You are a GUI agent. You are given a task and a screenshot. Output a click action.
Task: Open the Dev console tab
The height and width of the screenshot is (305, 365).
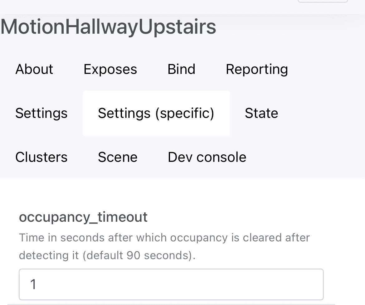[207, 157]
